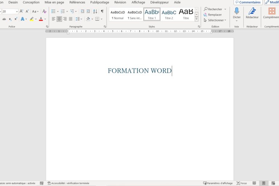
Task: Open the Police dialog launcher
Action: click(x=47, y=27)
